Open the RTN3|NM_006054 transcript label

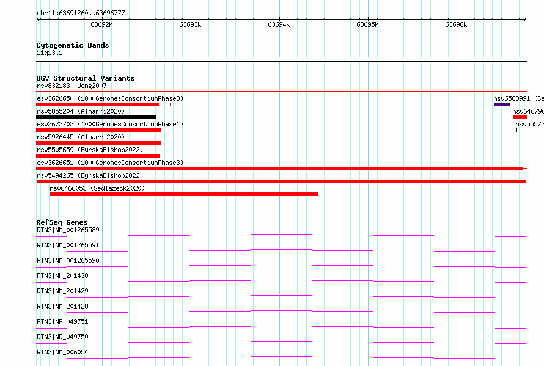(62, 352)
